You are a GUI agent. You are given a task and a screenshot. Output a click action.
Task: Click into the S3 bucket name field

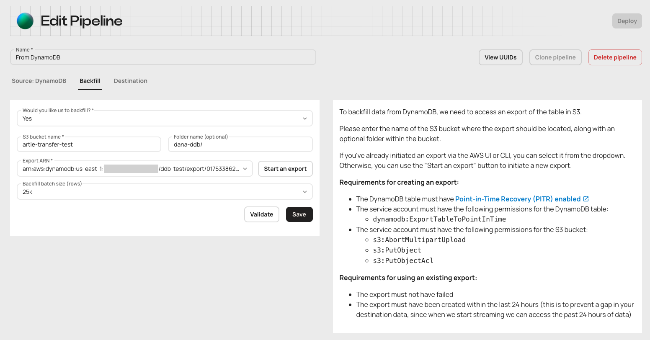(x=89, y=144)
